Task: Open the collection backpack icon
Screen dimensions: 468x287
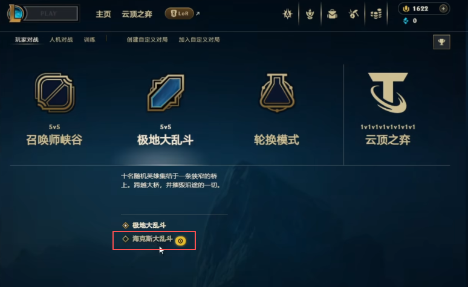Action: [332, 14]
